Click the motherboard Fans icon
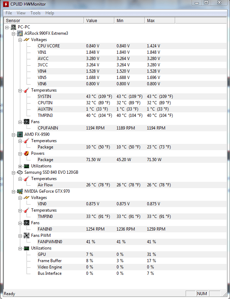The width and height of the screenshot is (230, 299). (x=27, y=122)
